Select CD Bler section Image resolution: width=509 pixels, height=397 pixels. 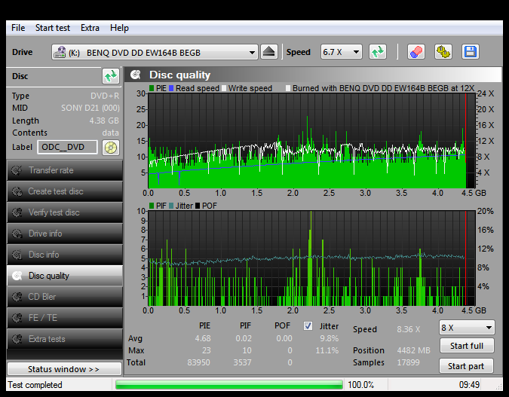click(x=65, y=297)
